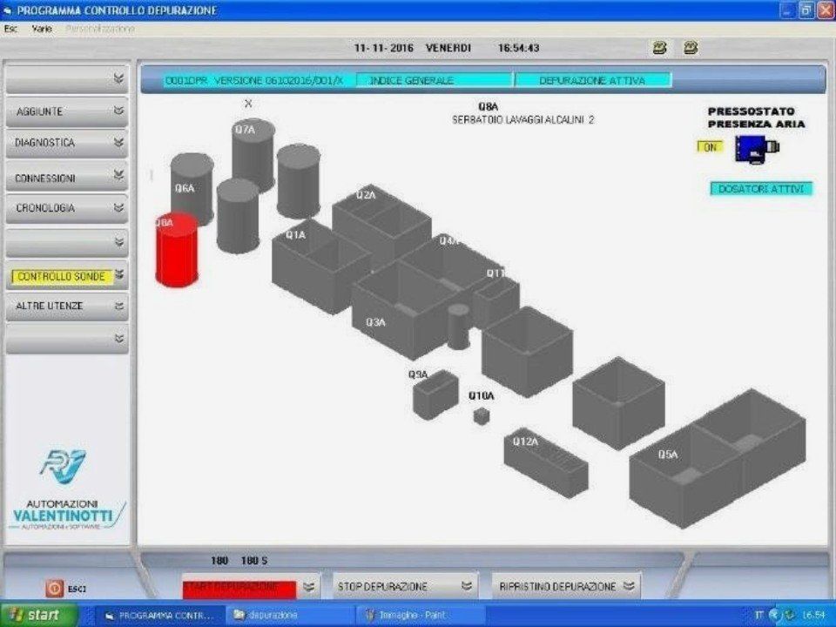Click the 16:54:43 time display
This screenshot has width=836, height=627.
pos(519,48)
